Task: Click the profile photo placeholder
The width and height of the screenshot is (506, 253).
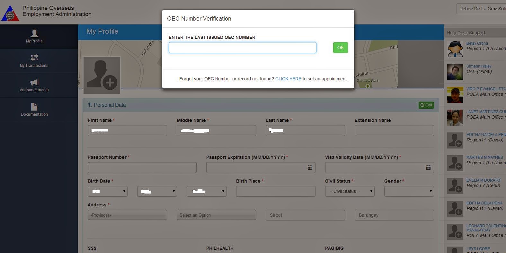Action: [102, 76]
